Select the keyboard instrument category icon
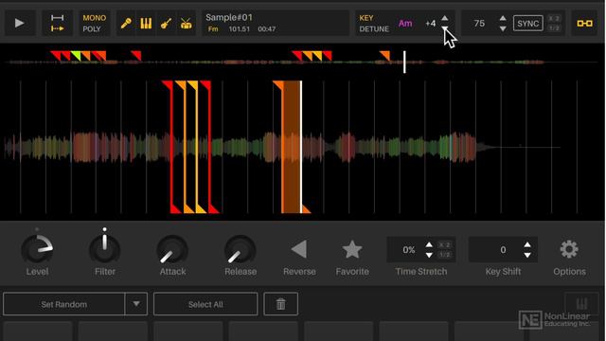The image size is (606, 341). (x=146, y=24)
